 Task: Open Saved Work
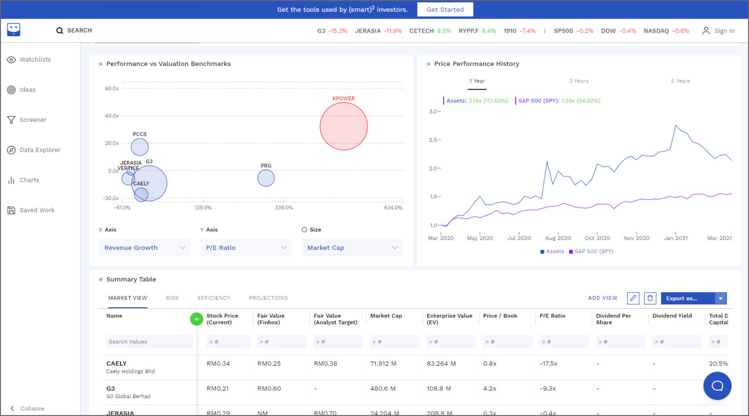[x=37, y=210]
